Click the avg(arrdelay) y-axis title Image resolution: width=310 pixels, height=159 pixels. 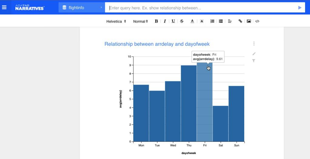click(121, 99)
